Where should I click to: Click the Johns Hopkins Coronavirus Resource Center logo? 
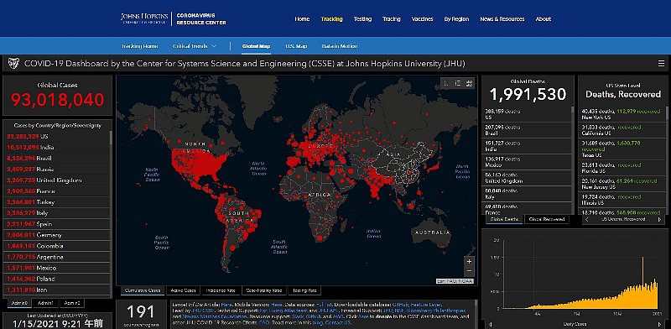174,18
